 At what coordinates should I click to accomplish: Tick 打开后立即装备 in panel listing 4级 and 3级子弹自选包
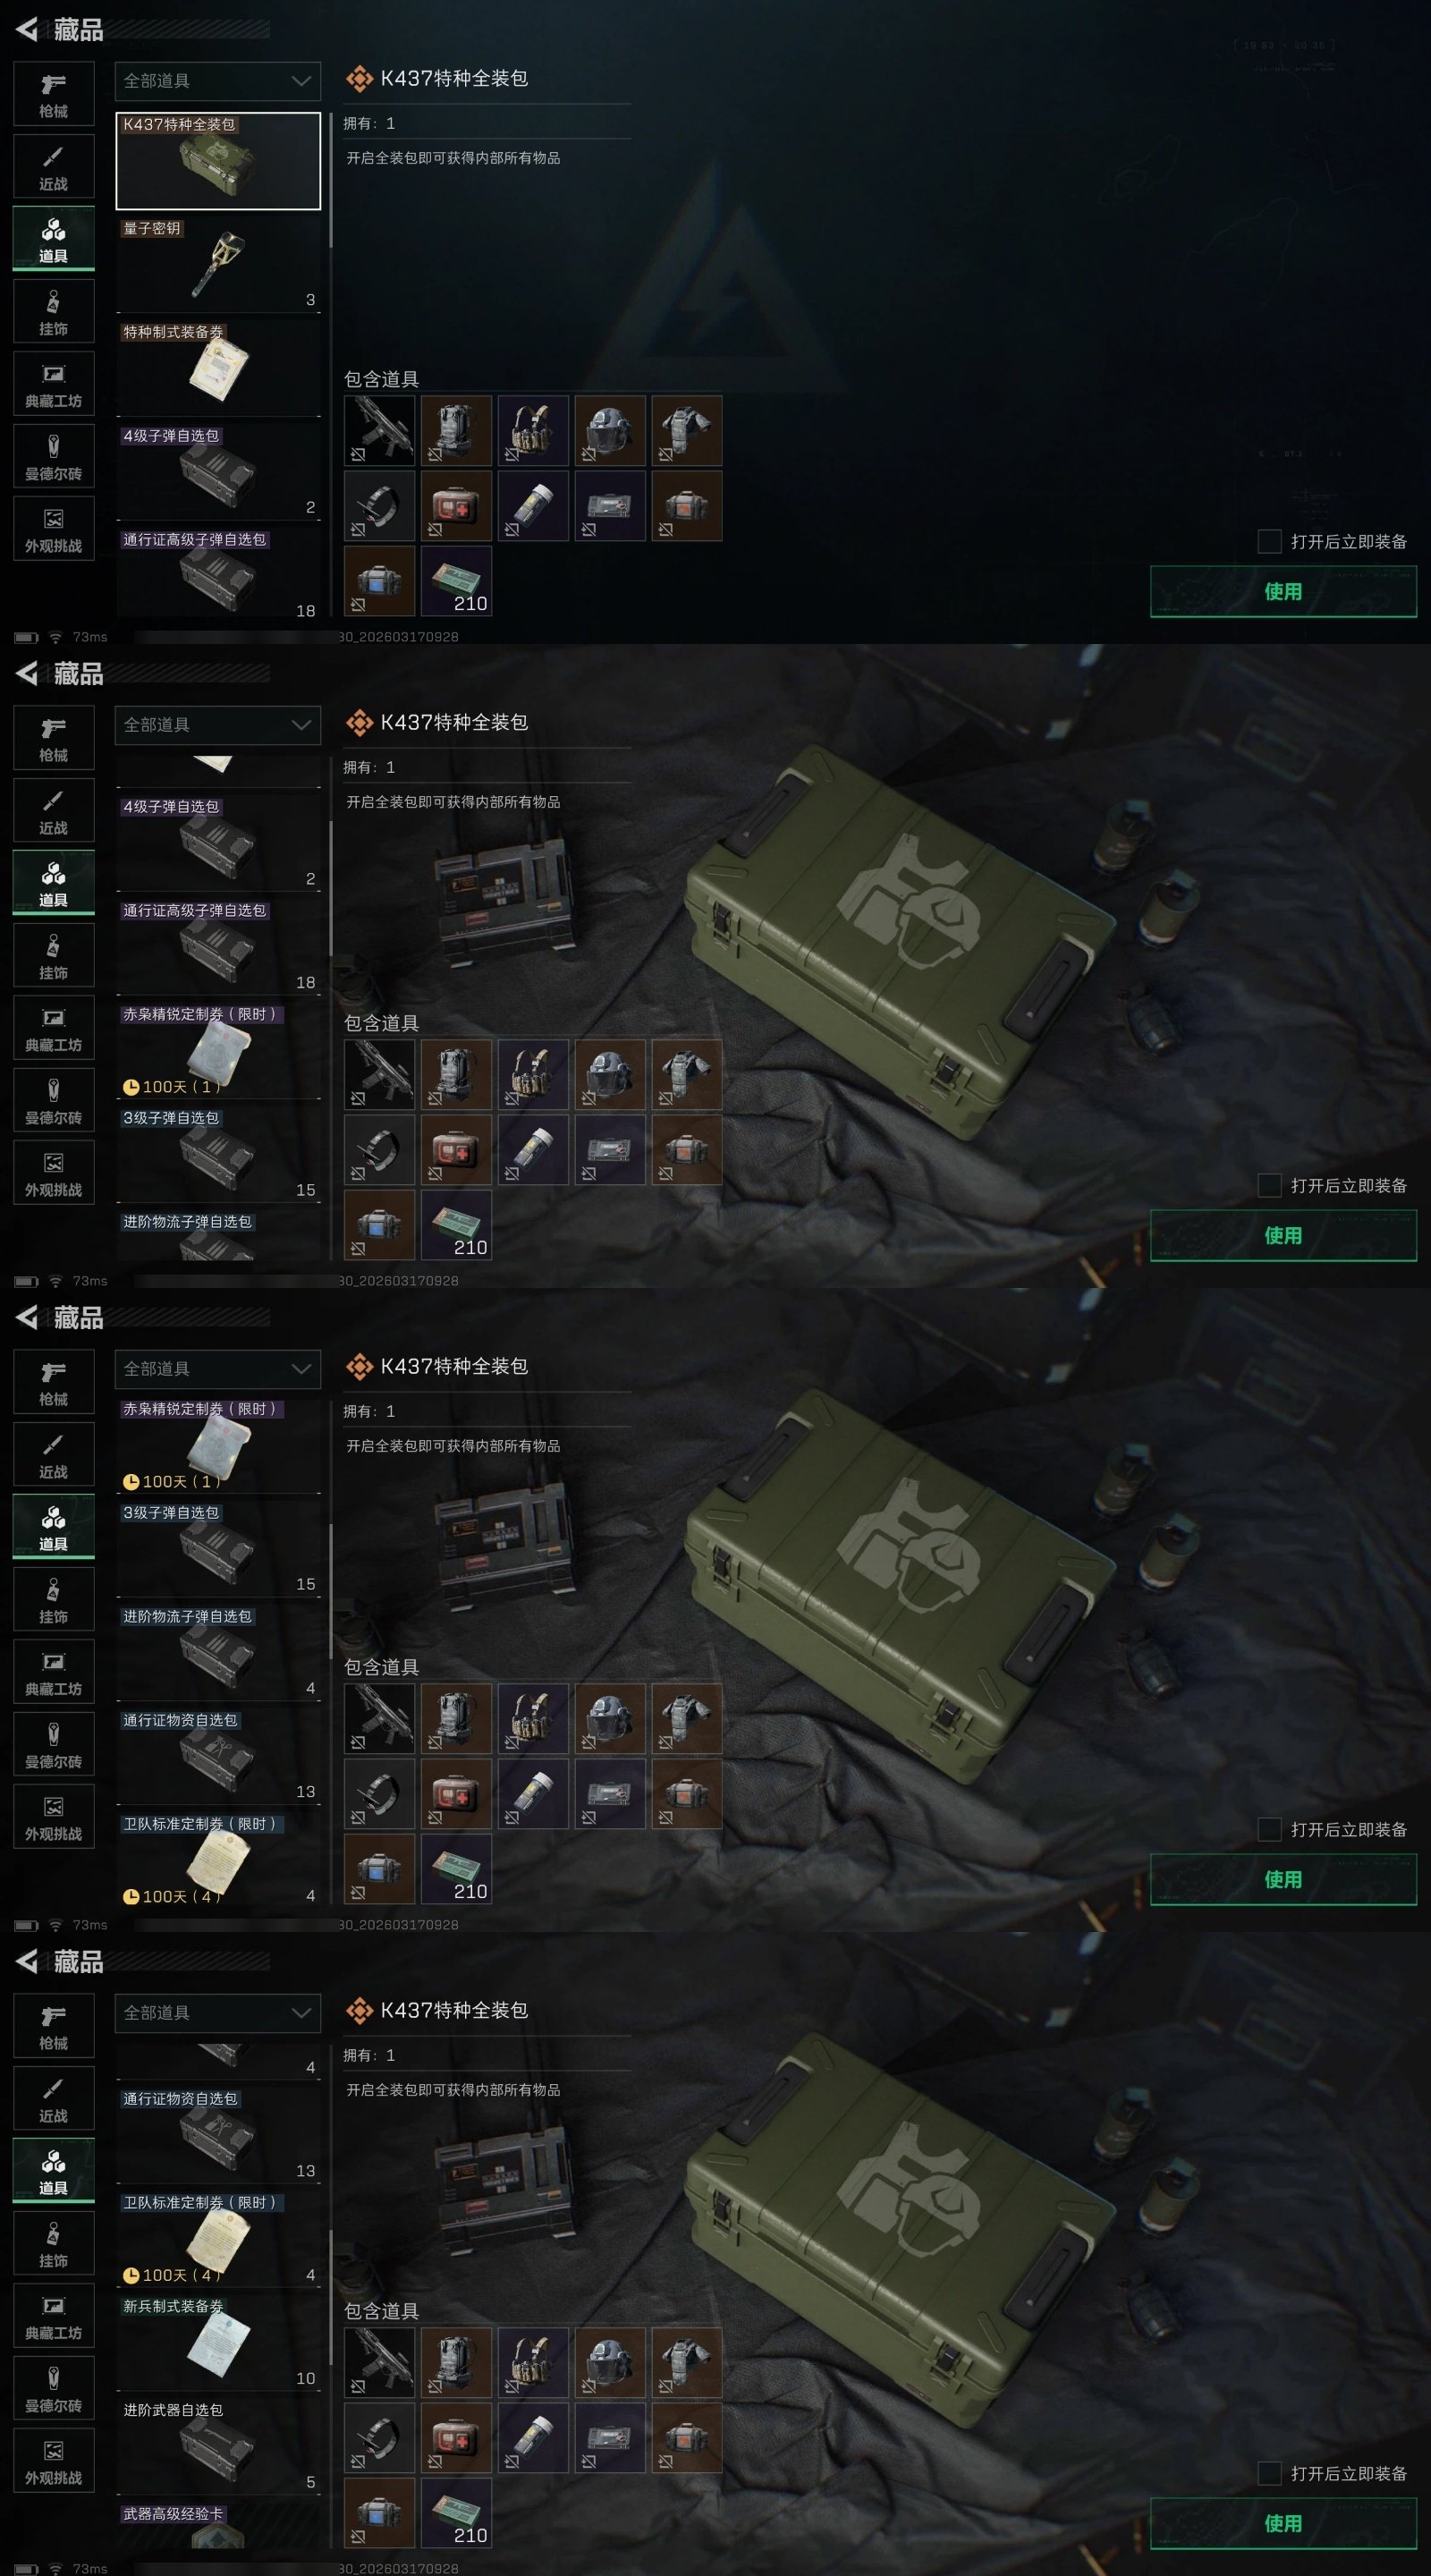pos(1269,1185)
